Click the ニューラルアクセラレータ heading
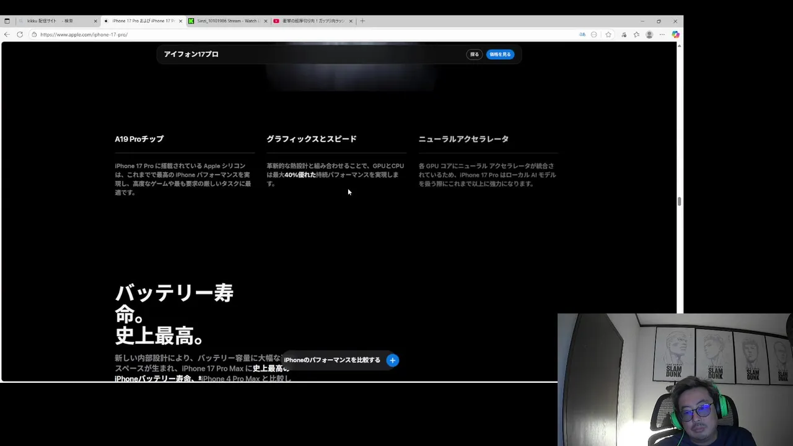The height and width of the screenshot is (446, 793). (x=463, y=139)
